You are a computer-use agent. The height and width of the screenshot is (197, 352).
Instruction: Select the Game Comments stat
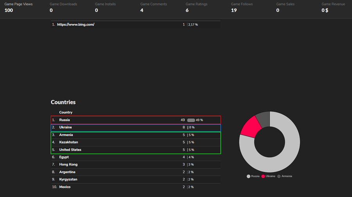(x=154, y=7)
